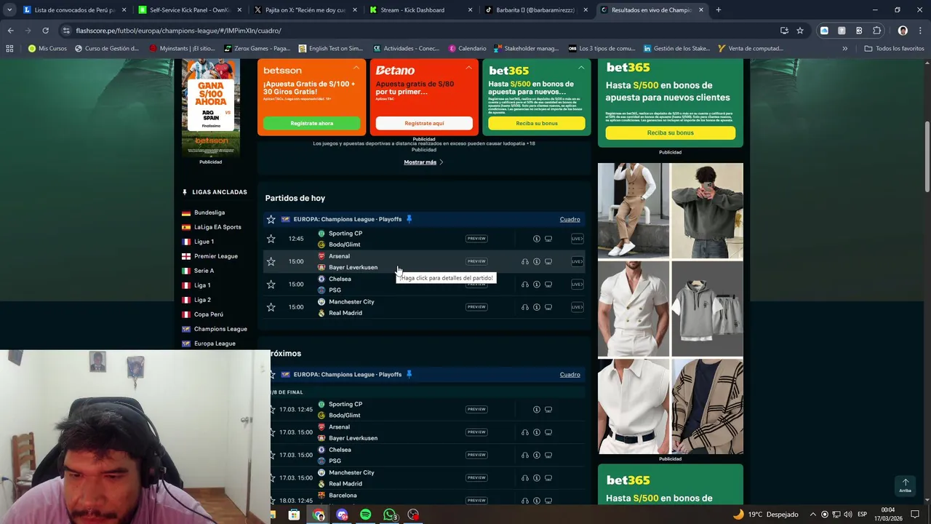The width and height of the screenshot is (931, 524).
Task: Open the volume control in system tray
Action: [848, 515]
